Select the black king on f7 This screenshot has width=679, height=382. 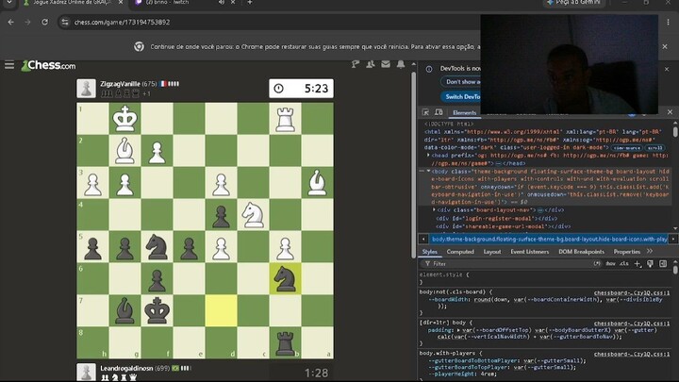pos(157,310)
